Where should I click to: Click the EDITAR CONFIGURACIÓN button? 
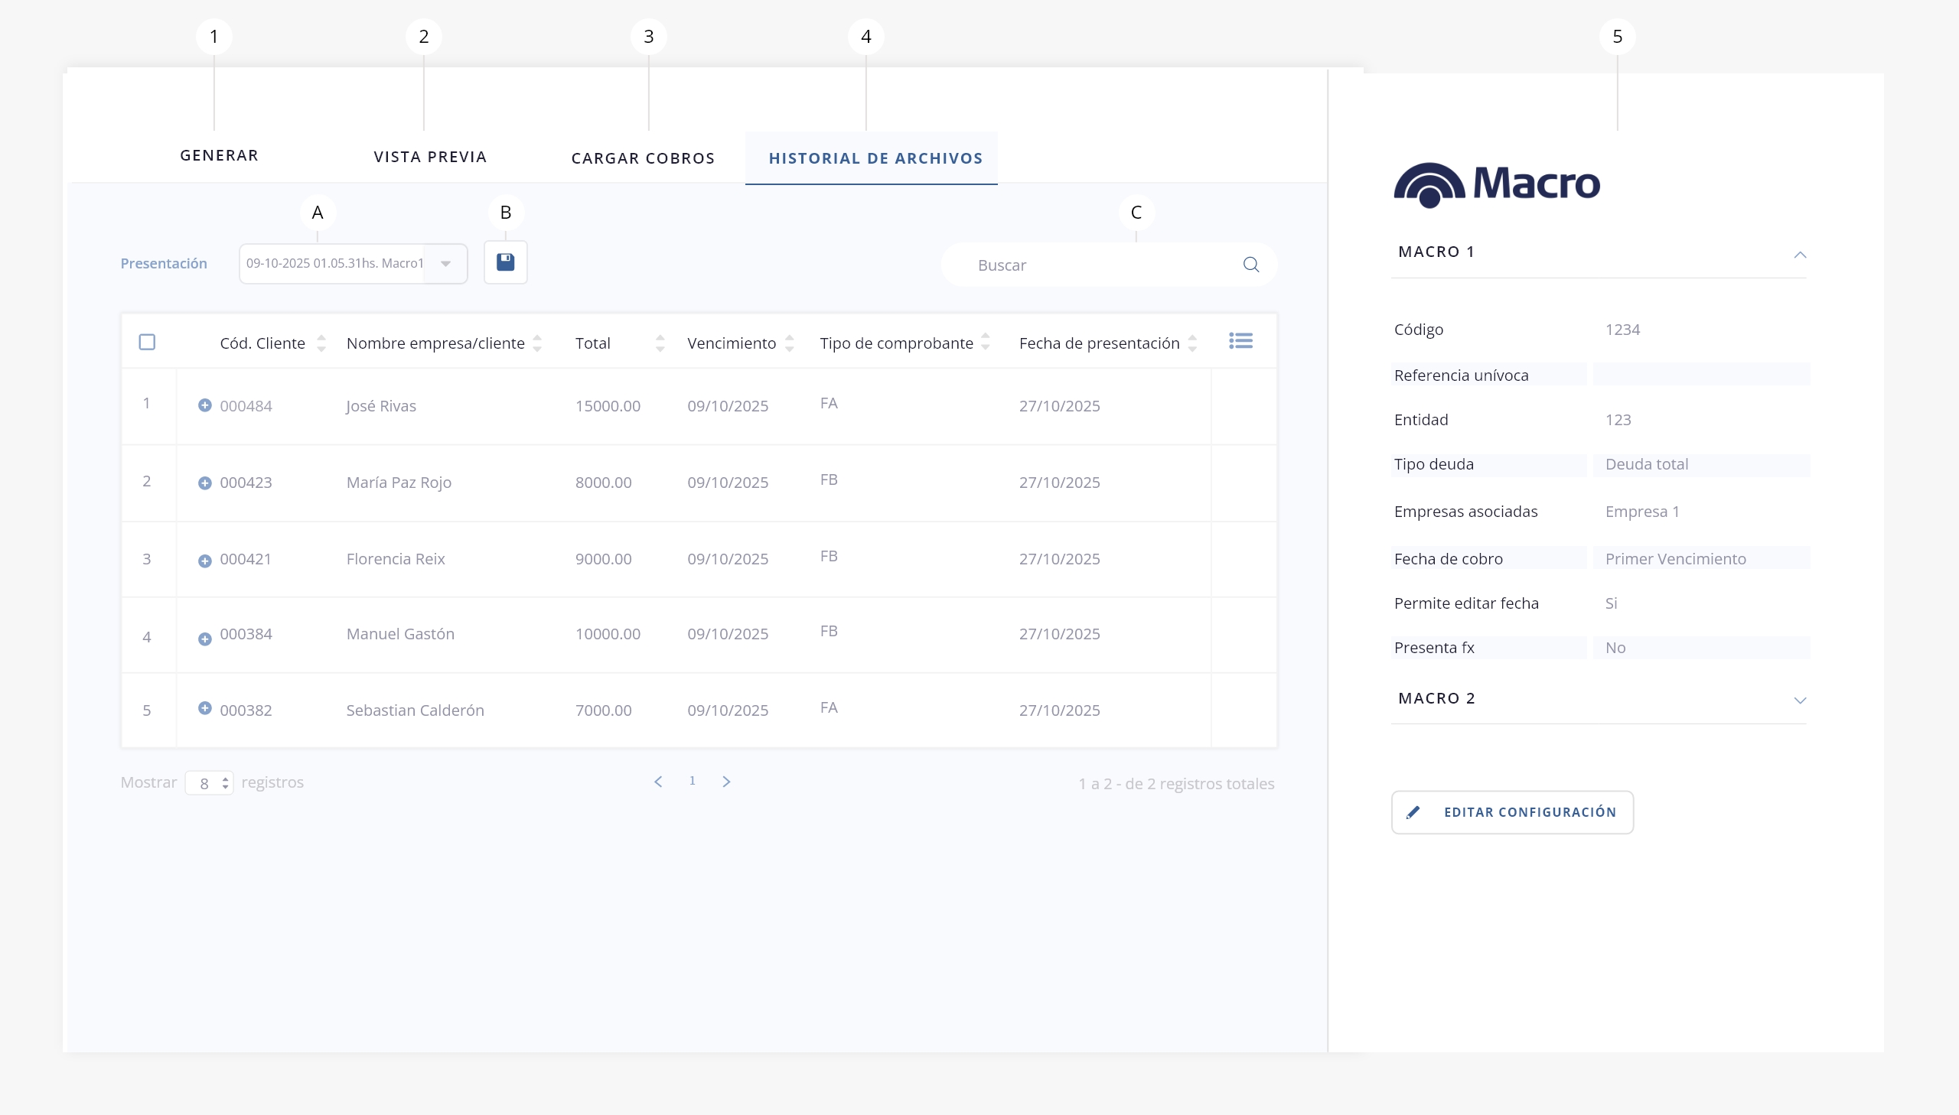coord(1511,811)
